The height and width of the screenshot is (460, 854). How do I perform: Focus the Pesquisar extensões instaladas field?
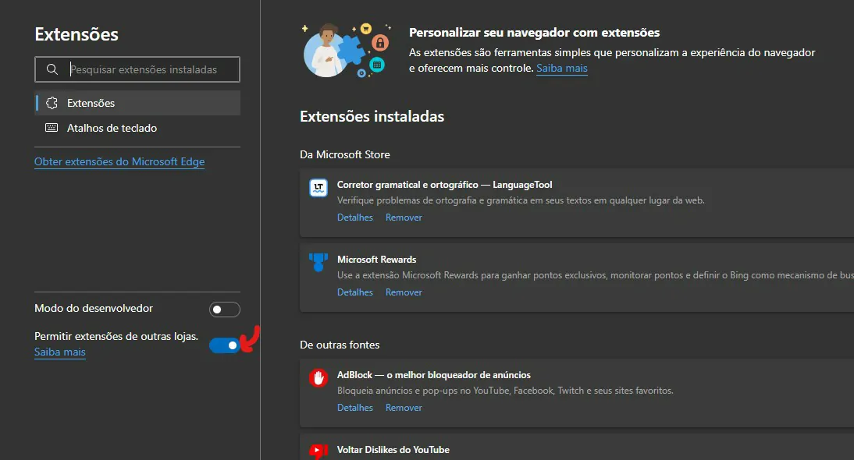[137, 69]
